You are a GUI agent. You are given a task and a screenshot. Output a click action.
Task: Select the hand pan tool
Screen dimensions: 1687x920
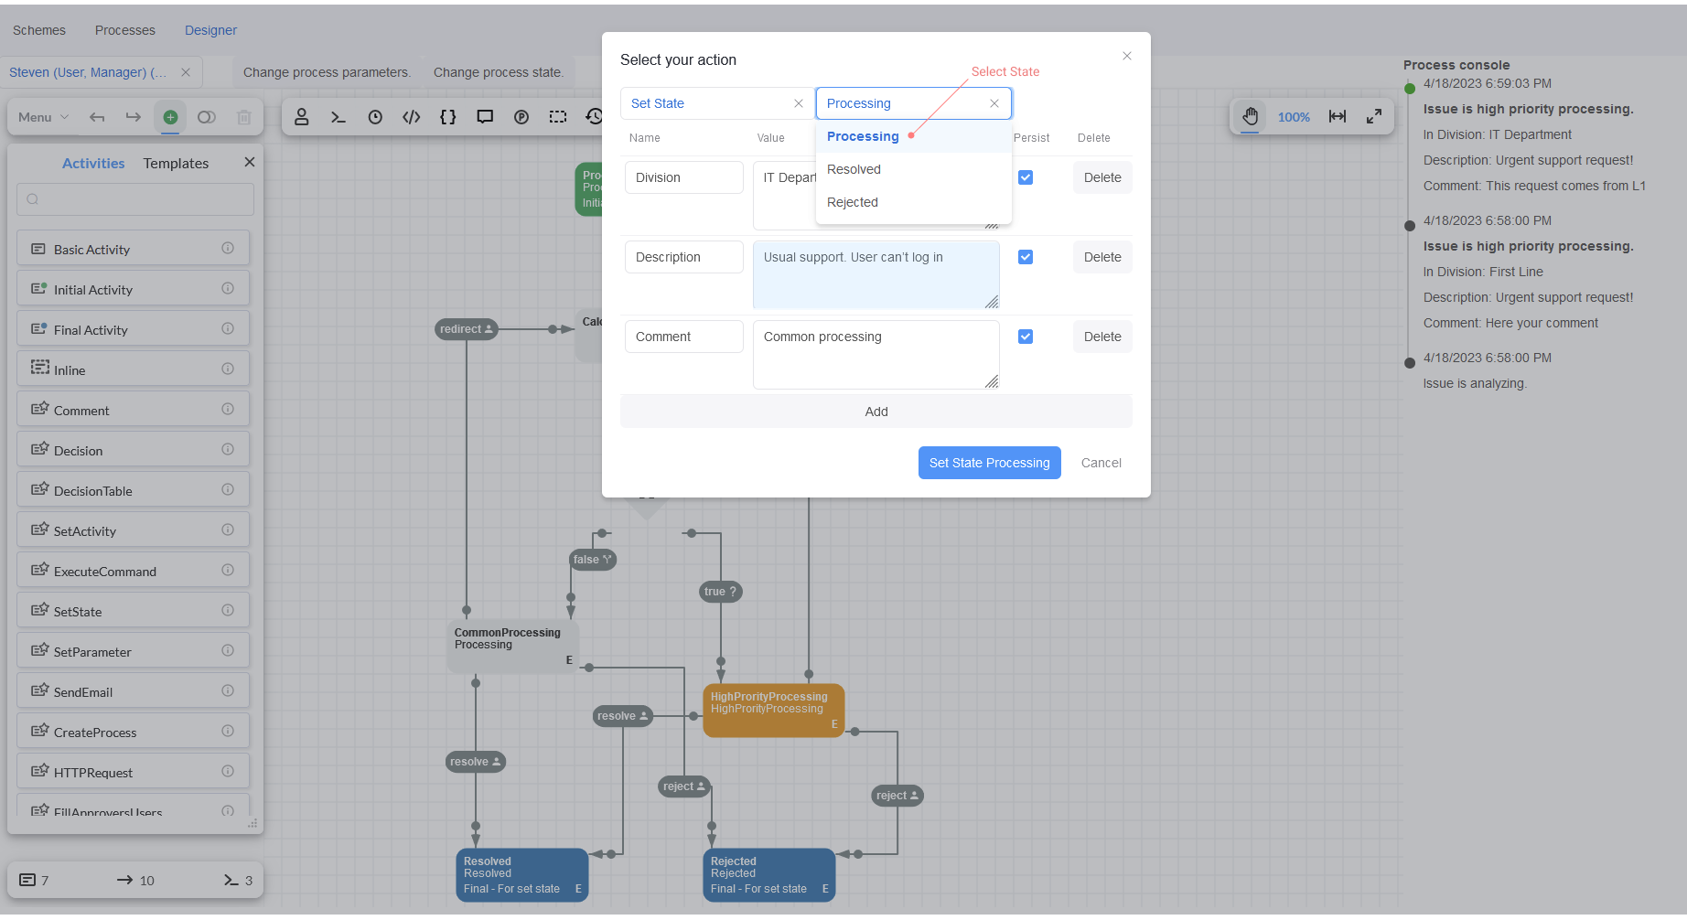(x=1250, y=117)
